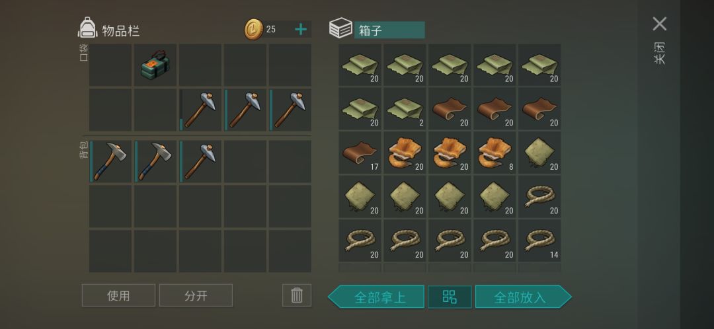Image resolution: width=714 pixels, height=329 pixels.
Task: Select the pickaxe with the lowest durability
Action: point(200,109)
